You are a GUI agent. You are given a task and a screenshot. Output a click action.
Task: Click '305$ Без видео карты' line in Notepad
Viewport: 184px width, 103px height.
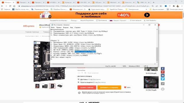click(61, 57)
